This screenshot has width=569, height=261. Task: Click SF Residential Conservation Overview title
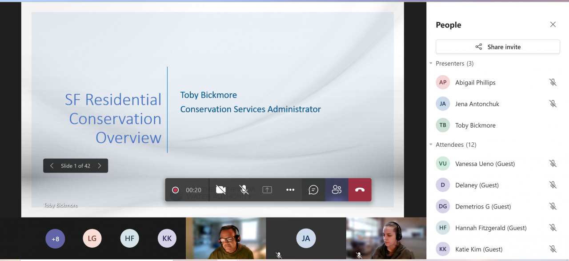click(113, 119)
